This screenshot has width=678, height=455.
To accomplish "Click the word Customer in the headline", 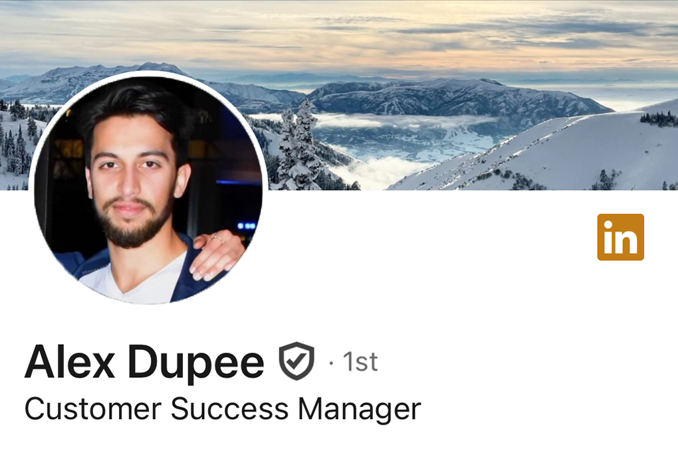I will (x=93, y=409).
